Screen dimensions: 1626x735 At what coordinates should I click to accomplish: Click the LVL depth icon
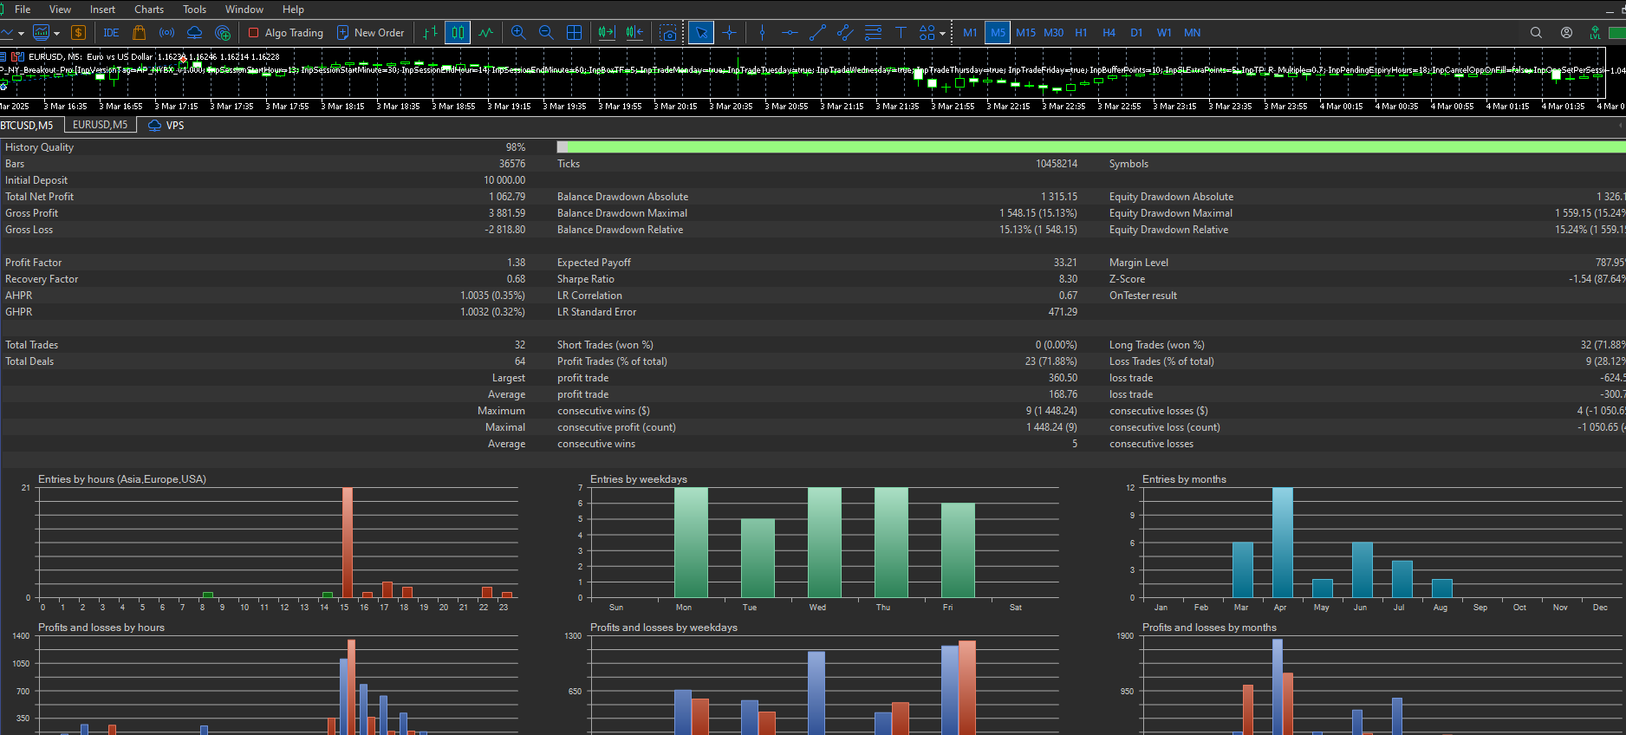[1595, 33]
